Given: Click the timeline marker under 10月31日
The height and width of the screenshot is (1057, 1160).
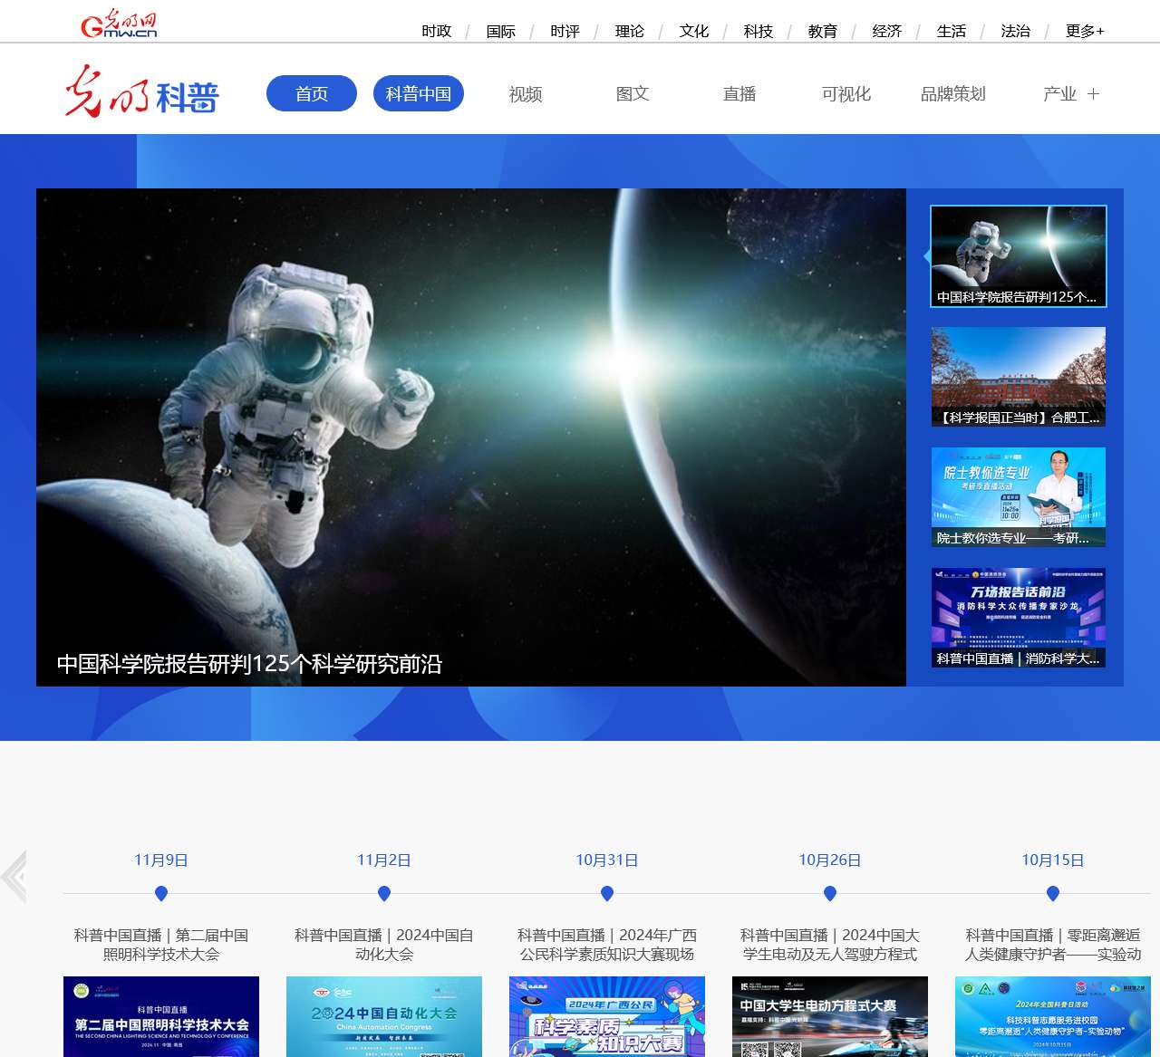Looking at the screenshot, I should [x=607, y=894].
